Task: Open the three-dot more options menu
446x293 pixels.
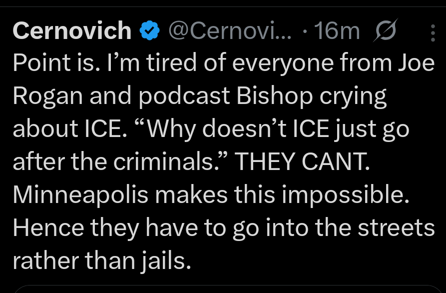Action: pos(432,33)
